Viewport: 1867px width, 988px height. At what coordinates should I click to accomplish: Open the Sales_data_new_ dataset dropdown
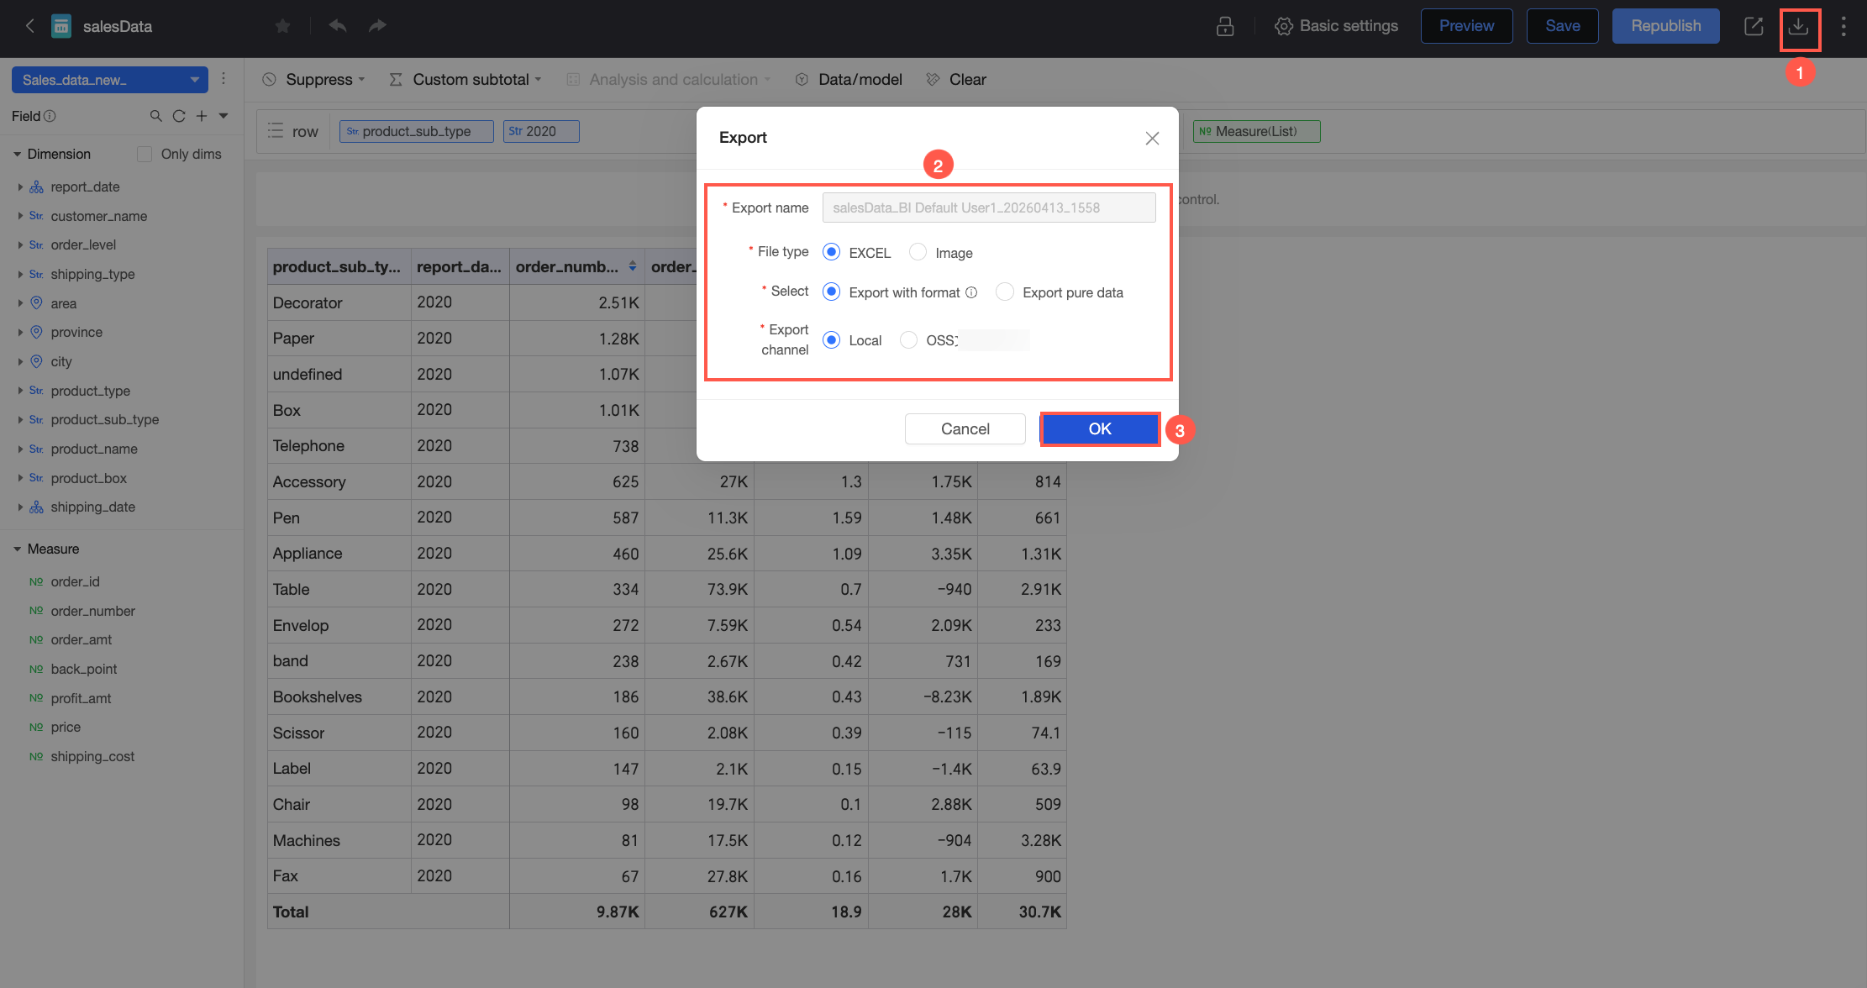[x=110, y=80]
